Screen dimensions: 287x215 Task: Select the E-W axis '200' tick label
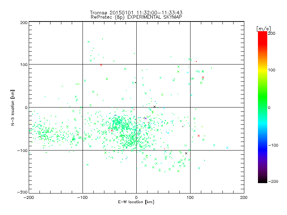(x=244, y=197)
